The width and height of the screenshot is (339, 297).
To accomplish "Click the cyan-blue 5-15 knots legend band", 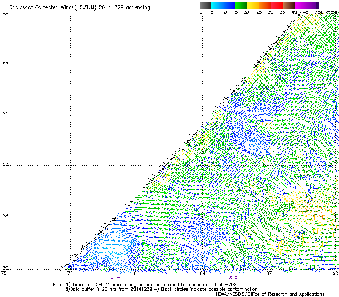I will pos(223,5).
